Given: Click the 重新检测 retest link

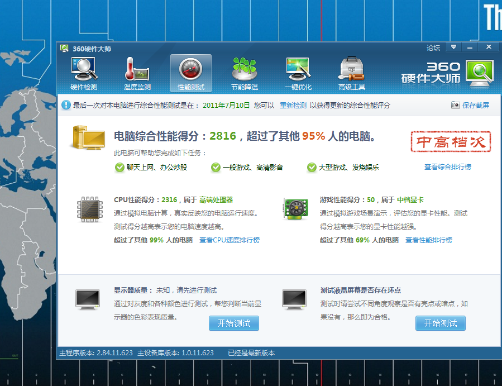Looking at the screenshot, I should click(x=293, y=106).
